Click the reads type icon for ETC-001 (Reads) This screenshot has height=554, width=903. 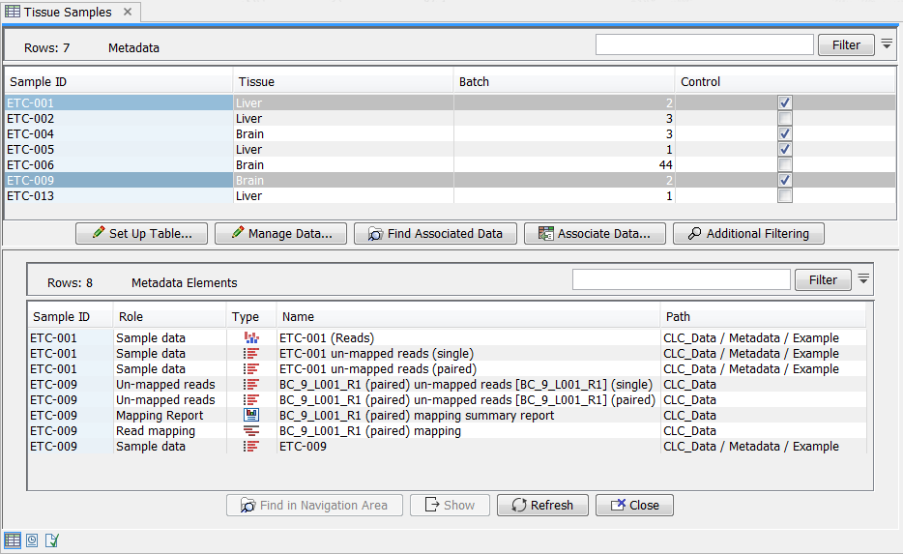pyautogui.click(x=251, y=338)
